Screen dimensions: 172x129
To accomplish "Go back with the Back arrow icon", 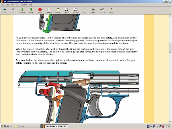I will pos(4,9).
